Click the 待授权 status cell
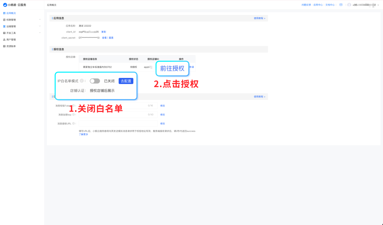The width and height of the screenshot is (383, 225). pyautogui.click(x=133, y=67)
